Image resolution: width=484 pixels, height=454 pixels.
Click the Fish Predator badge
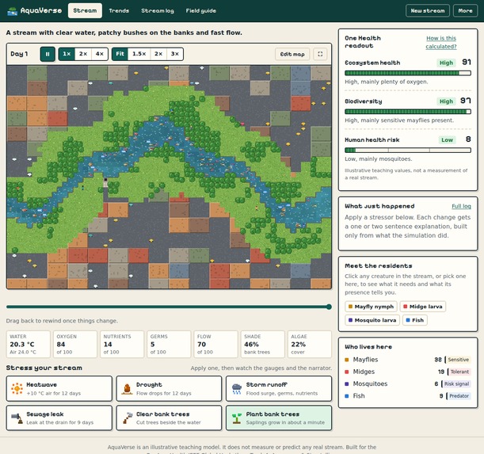[459, 396]
